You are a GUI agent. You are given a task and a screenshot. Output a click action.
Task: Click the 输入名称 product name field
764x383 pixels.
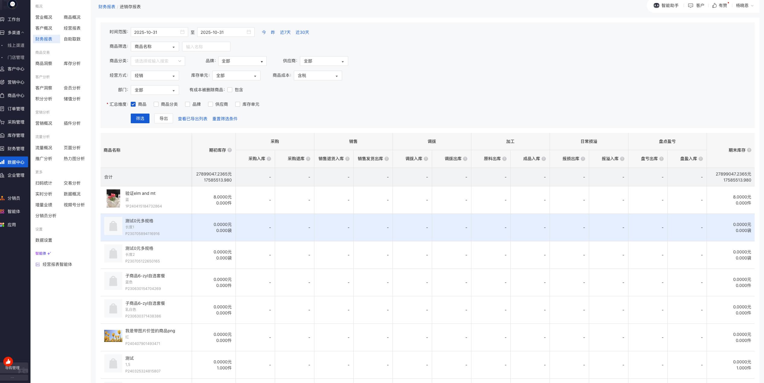(206, 47)
